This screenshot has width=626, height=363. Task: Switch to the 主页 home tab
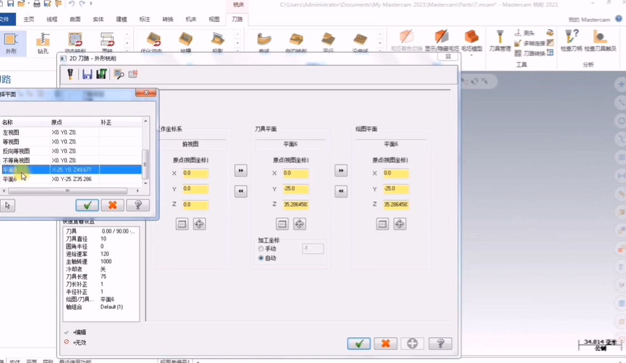click(29, 19)
